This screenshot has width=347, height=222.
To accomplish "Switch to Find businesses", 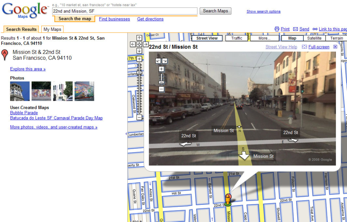I will (x=115, y=19).
